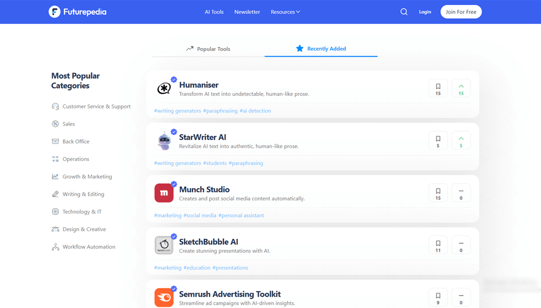This screenshot has height=308, width=541.
Task: Click the #ai detection tag
Action: tap(255, 111)
